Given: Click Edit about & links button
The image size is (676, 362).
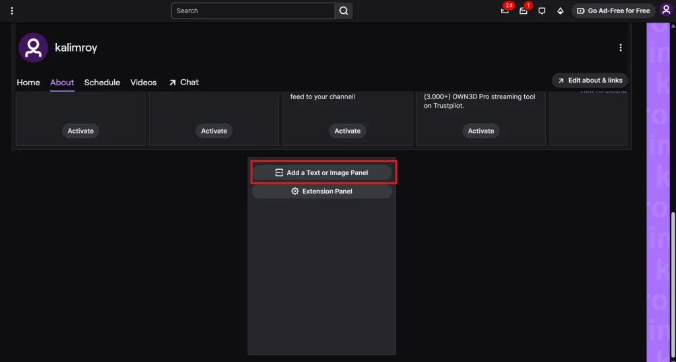Looking at the screenshot, I should point(590,81).
